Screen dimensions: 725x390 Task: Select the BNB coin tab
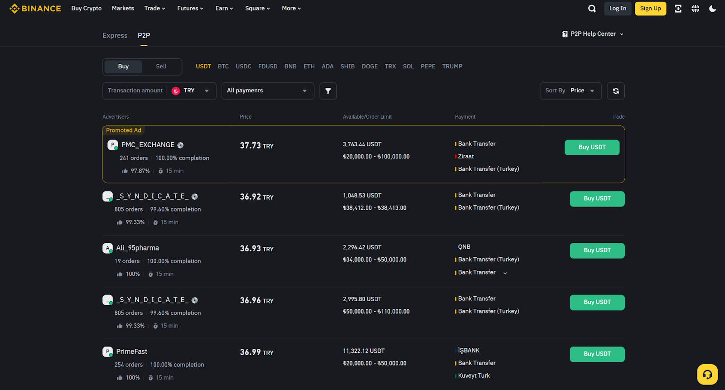pos(290,67)
